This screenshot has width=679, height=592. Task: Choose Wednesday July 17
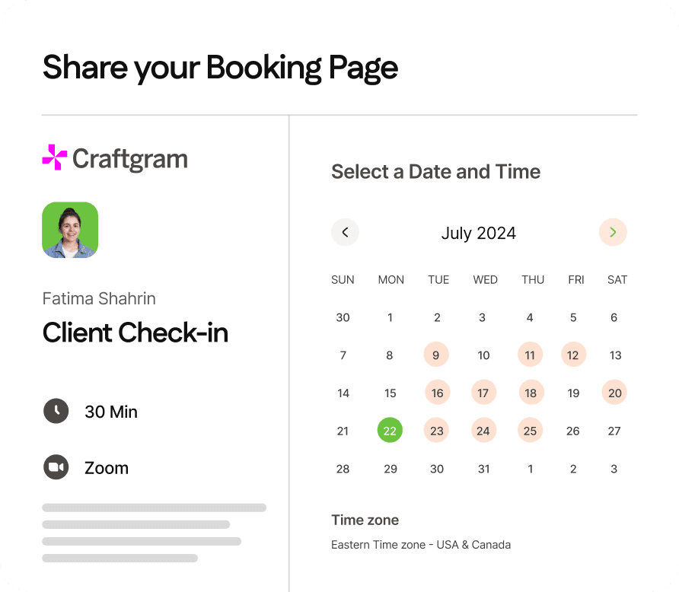(483, 392)
